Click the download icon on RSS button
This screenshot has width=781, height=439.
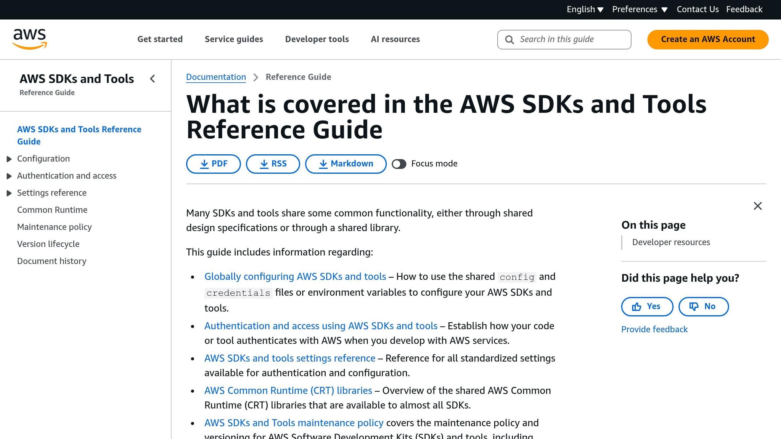pyautogui.click(x=264, y=164)
